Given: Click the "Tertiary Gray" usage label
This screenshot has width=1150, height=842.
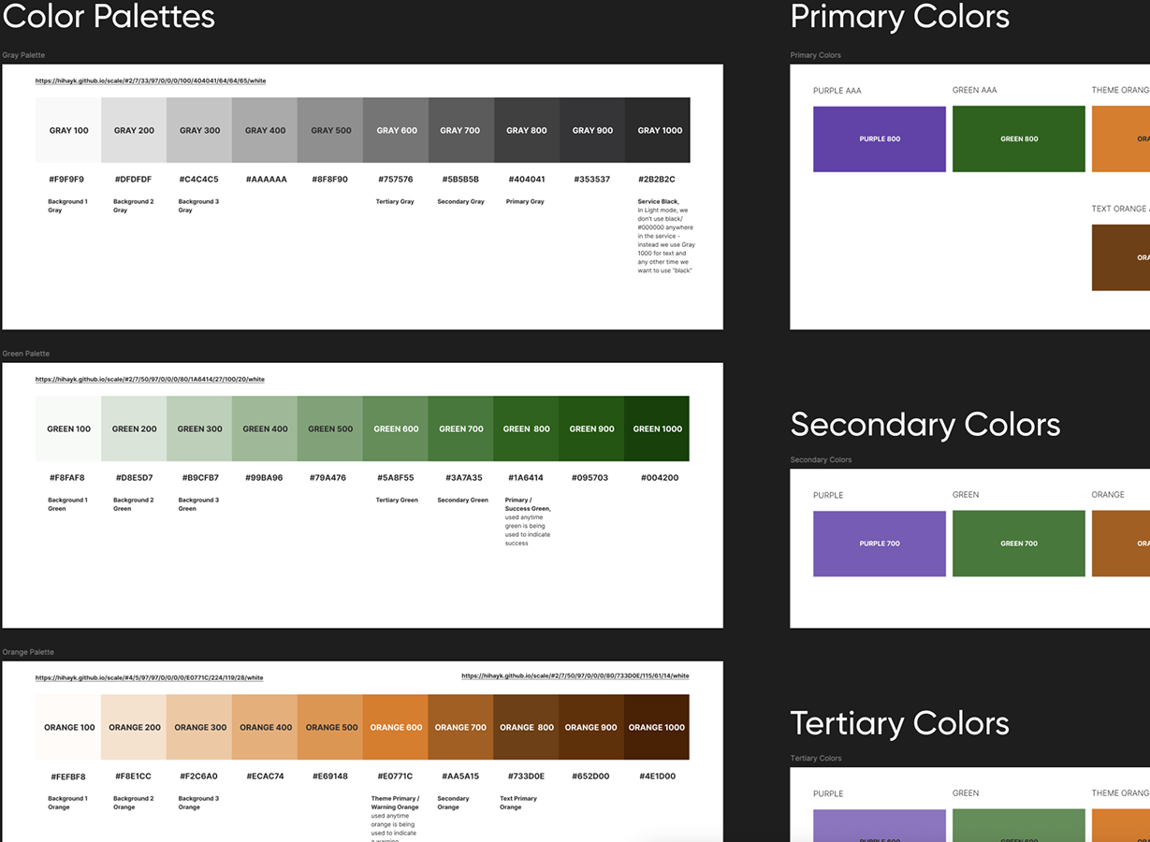Looking at the screenshot, I should [x=395, y=202].
